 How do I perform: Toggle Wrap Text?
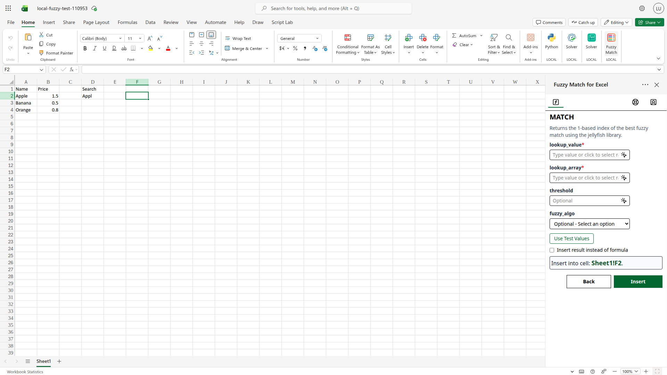point(238,38)
